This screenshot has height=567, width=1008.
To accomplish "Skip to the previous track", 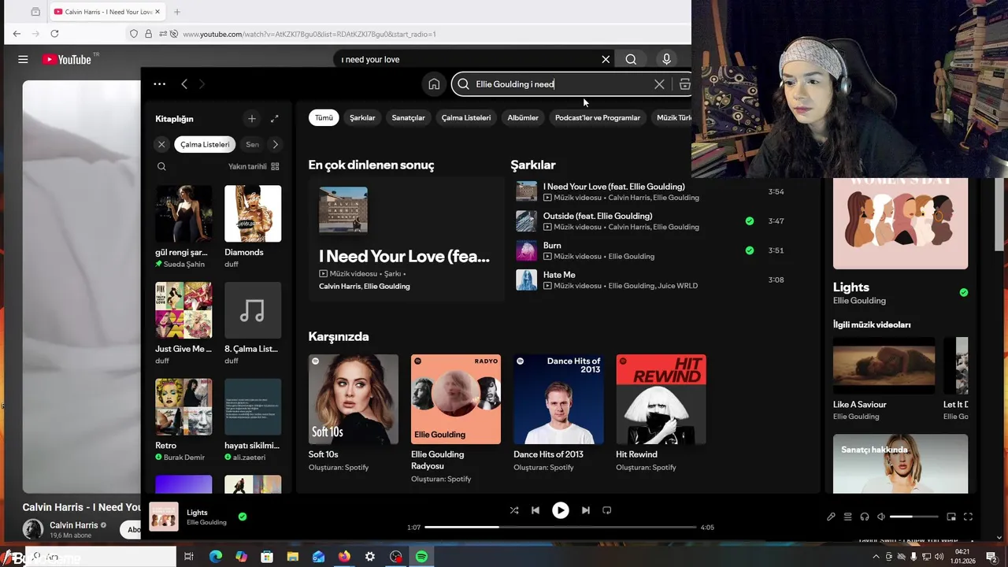I will tap(535, 510).
